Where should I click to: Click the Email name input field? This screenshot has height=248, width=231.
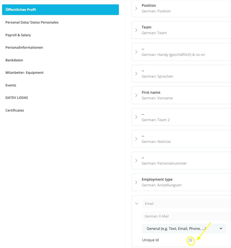tap(186, 203)
